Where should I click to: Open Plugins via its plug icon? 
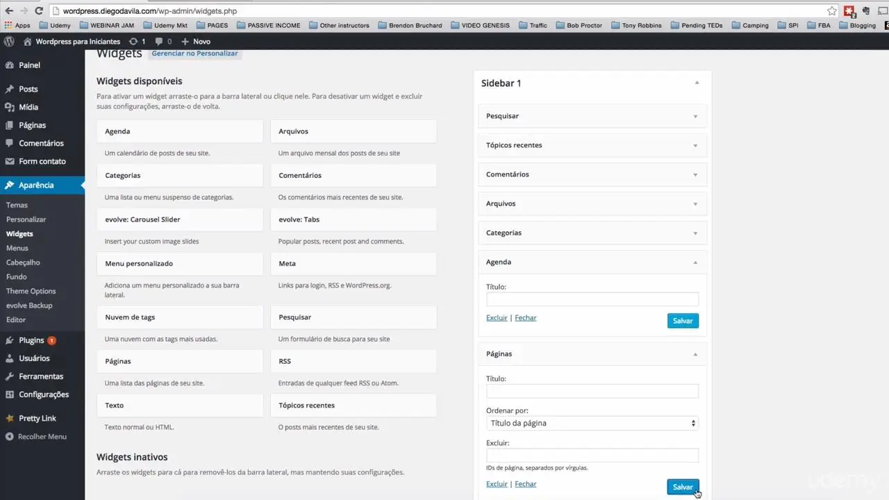pos(9,341)
